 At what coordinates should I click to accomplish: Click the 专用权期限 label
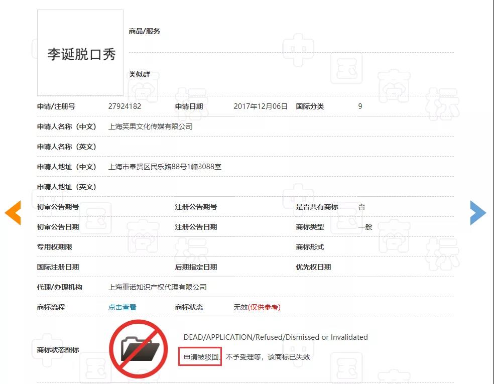55,247
